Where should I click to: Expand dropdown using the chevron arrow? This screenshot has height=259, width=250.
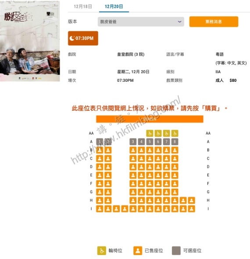[180, 22]
